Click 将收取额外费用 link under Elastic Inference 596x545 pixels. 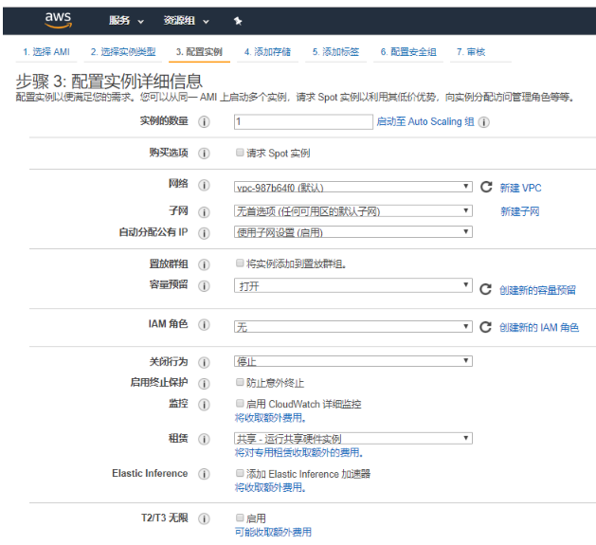point(270,487)
